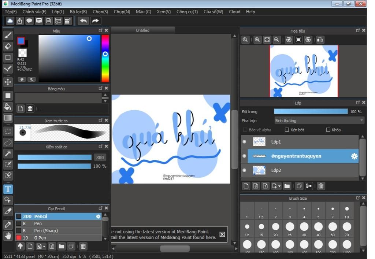375x259 pixels.
Task: Select the rectangular Select tool
Action: (x=8, y=131)
